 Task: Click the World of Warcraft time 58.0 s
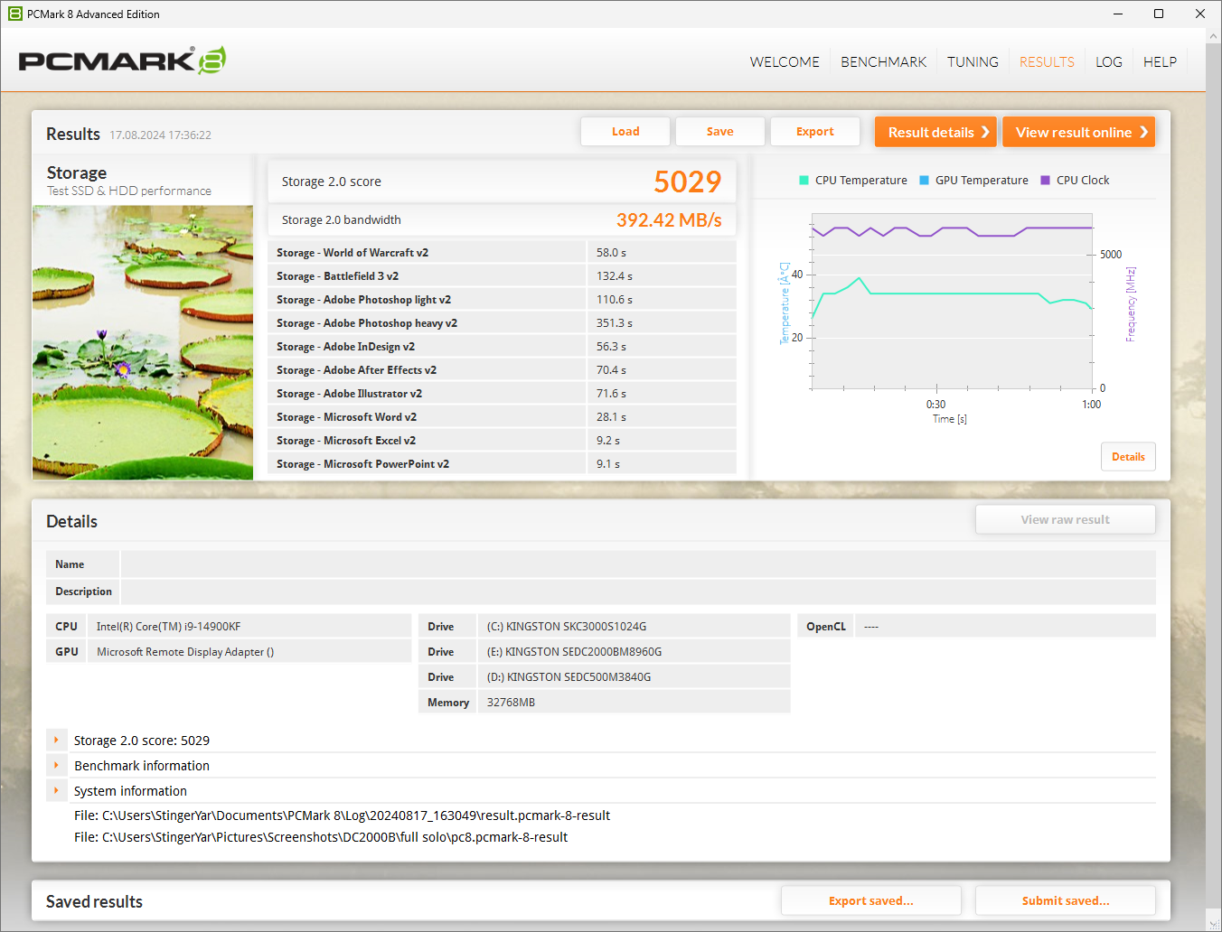[611, 253]
